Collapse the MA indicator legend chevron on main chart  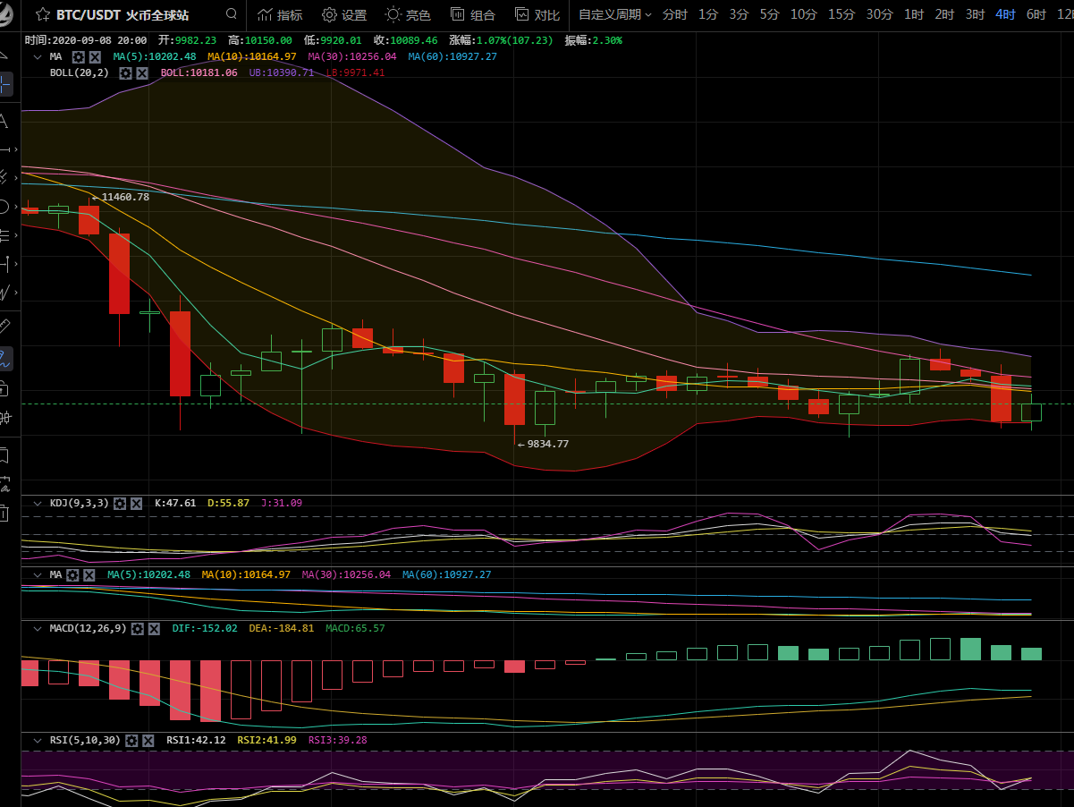(x=37, y=56)
